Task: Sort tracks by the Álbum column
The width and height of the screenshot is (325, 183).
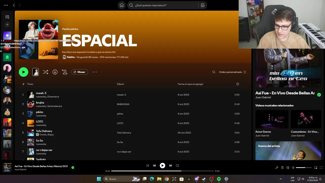Action: coord(120,84)
